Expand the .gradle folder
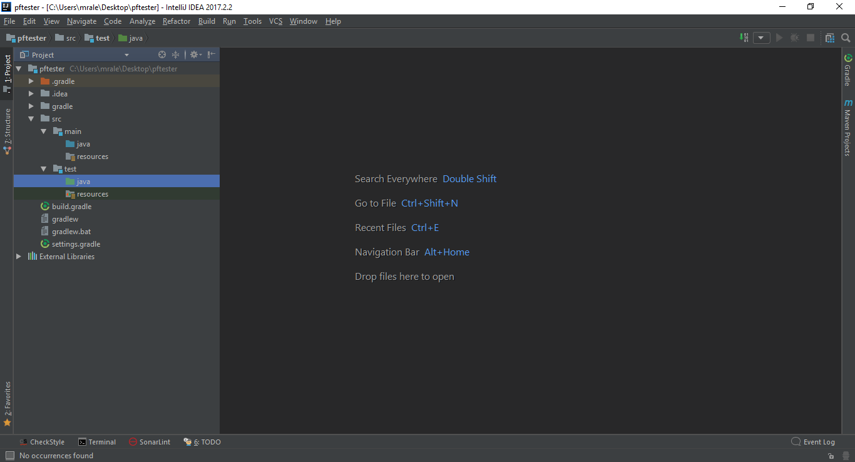Viewport: 855px width, 462px height. (x=31, y=81)
